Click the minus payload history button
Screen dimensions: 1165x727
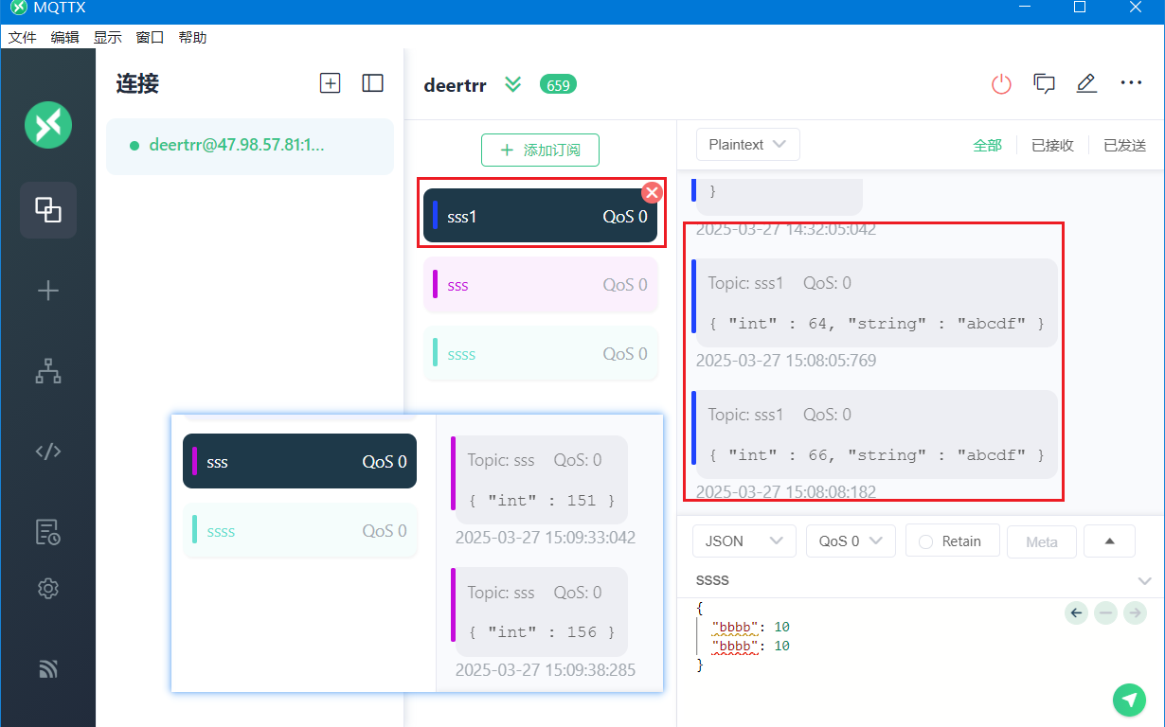[x=1105, y=613]
